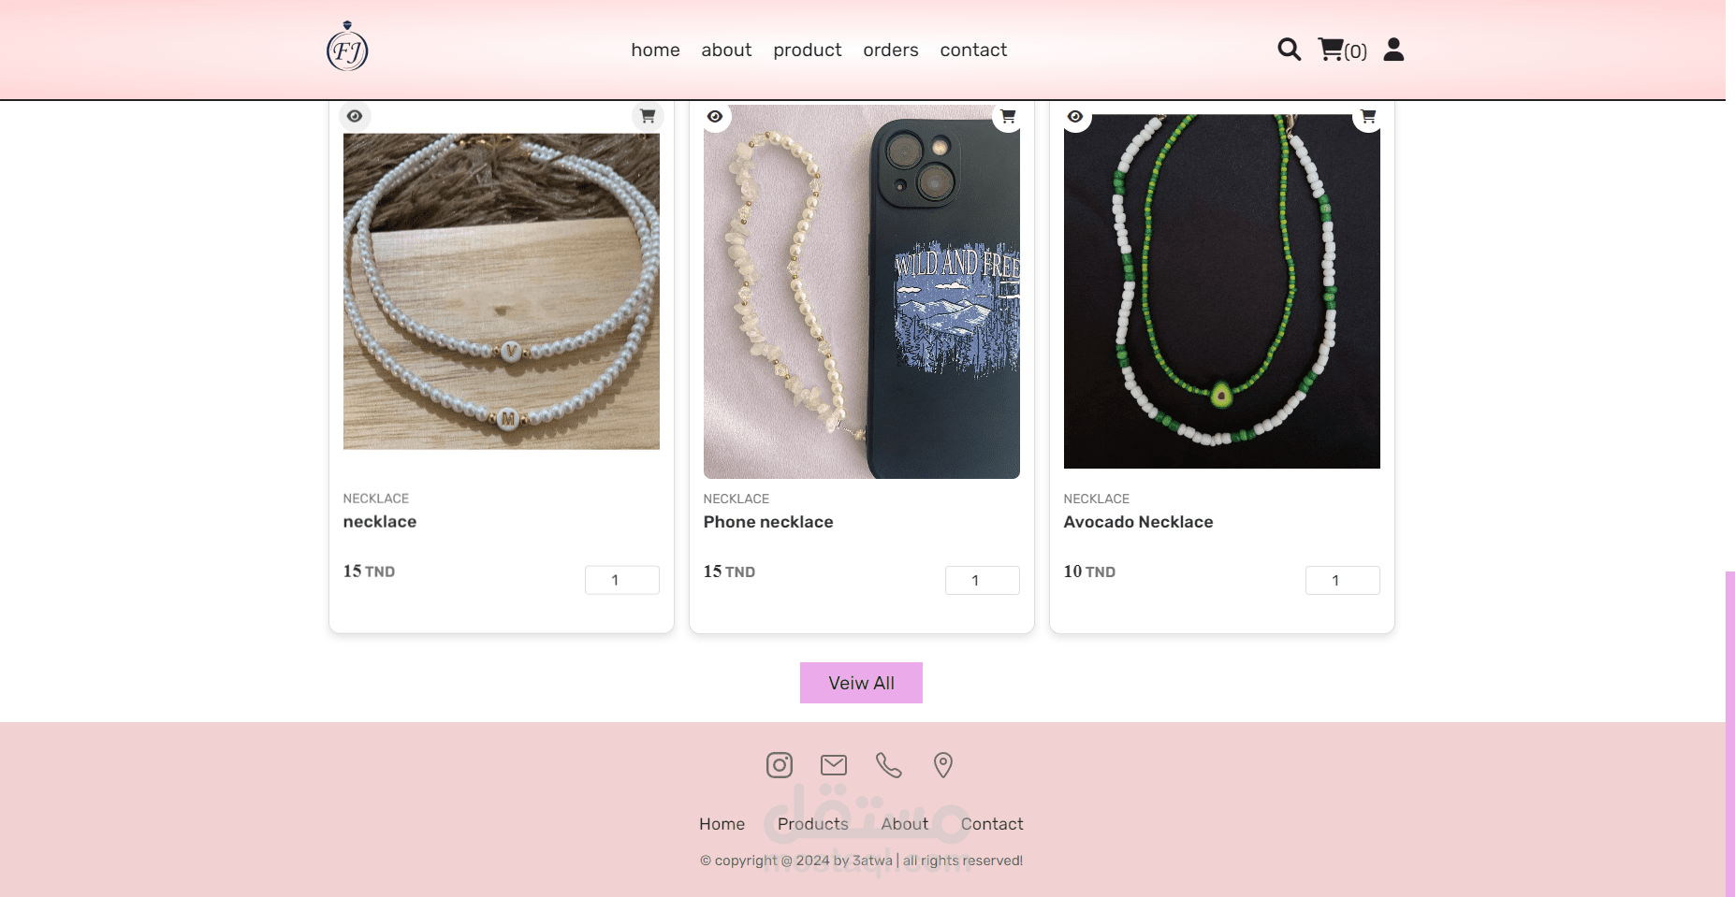This screenshot has width=1735, height=897.
Task: Open the shopping cart in header
Action: tap(1342, 50)
